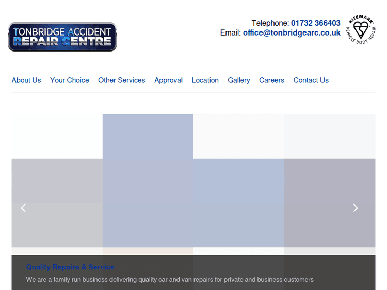
Task: Click the office@tonbridgearc.co.uk email link
Action: tap(292, 32)
